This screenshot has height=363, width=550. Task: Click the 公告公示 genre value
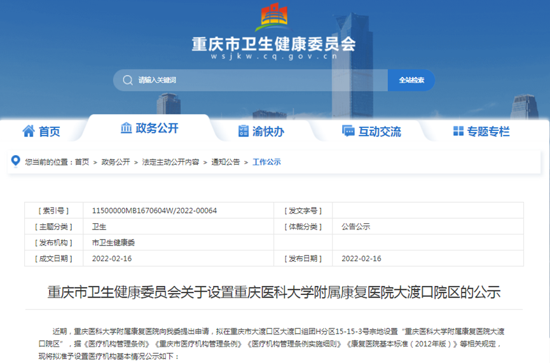(355, 226)
